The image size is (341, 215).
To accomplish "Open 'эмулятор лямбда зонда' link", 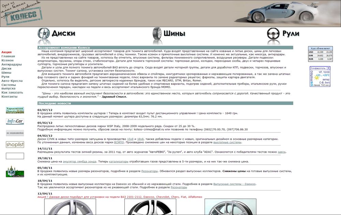I will coord(79,162).
